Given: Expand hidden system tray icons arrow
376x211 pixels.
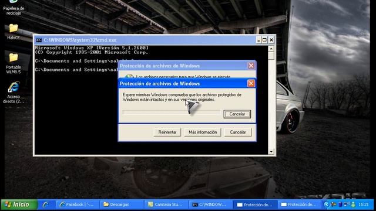Looking at the screenshot, I should click(326, 205).
